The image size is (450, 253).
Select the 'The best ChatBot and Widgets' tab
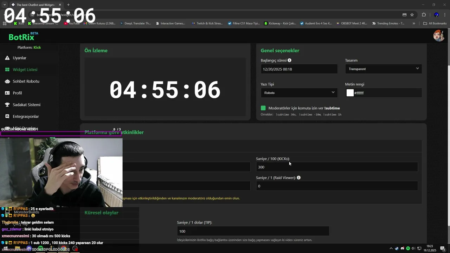point(36,5)
